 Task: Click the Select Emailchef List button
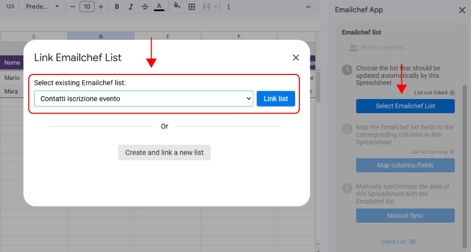tap(405, 106)
